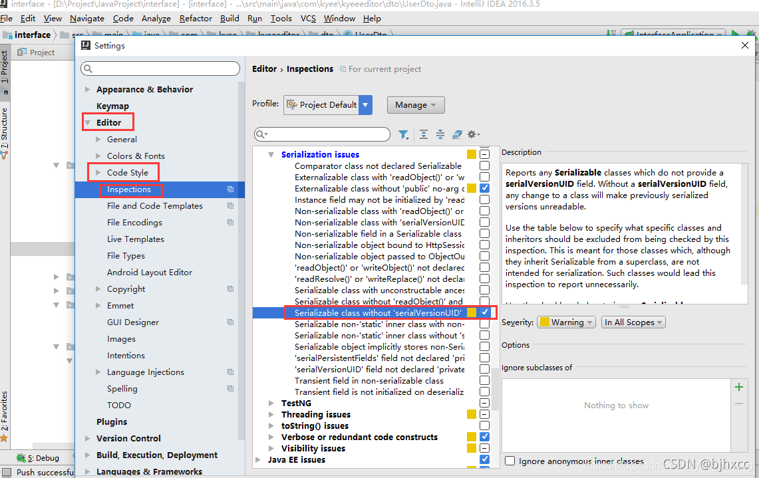Viewport: 759px width, 478px height.
Task: Open the Analyze menu
Action: pyautogui.click(x=156, y=19)
